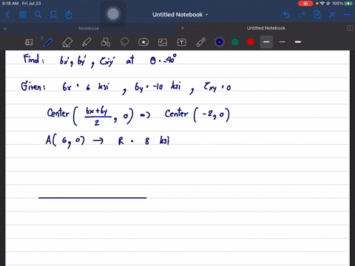This screenshot has width=355, height=266.
Task: Close editing mode with X icon
Action: (x=332, y=15)
